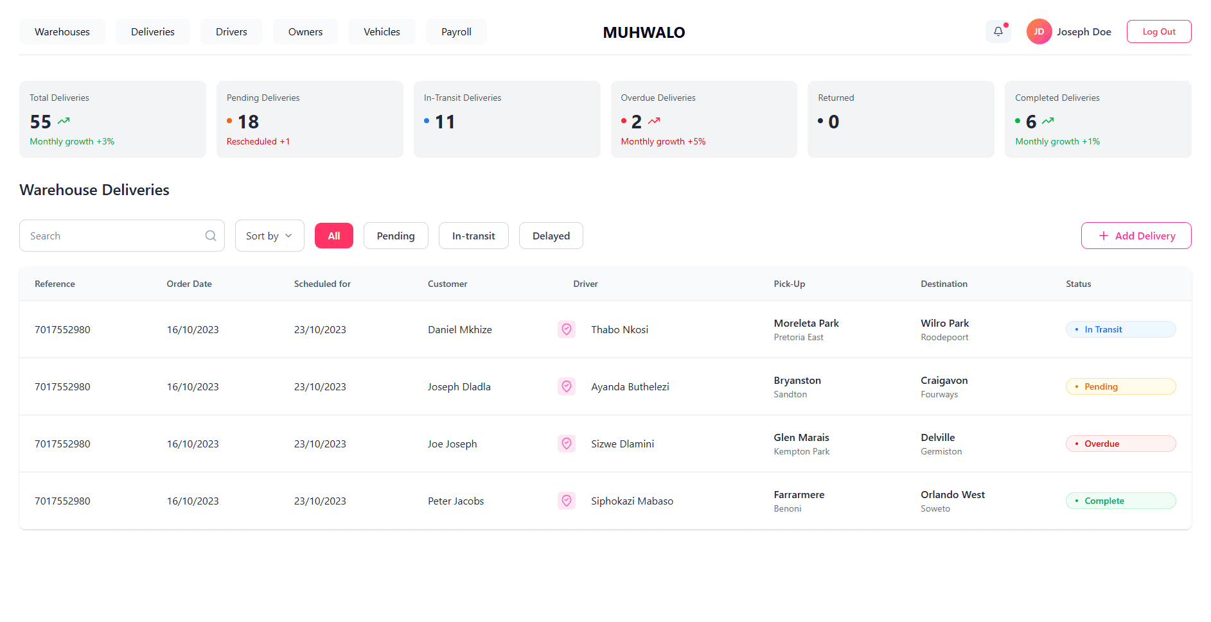Image resolution: width=1211 pixels, height=622 pixels.
Task: Filter deliveries by In-transit
Action: [473, 236]
